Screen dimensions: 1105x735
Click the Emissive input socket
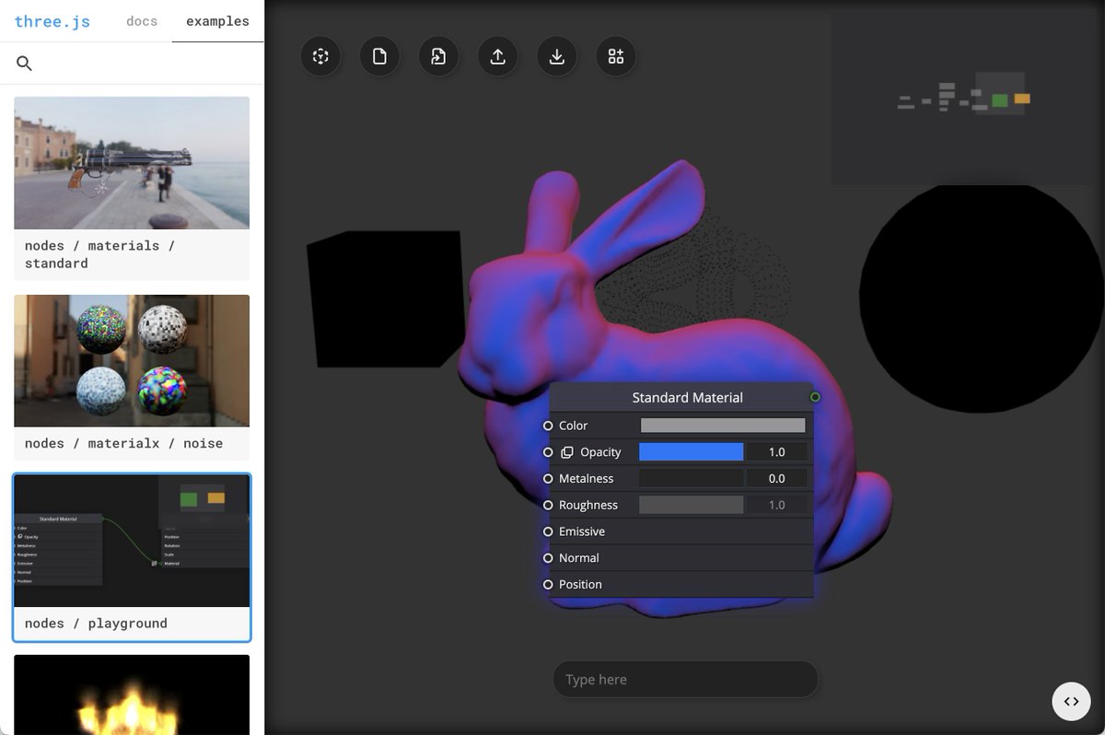pyautogui.click(x=548, y=531)
